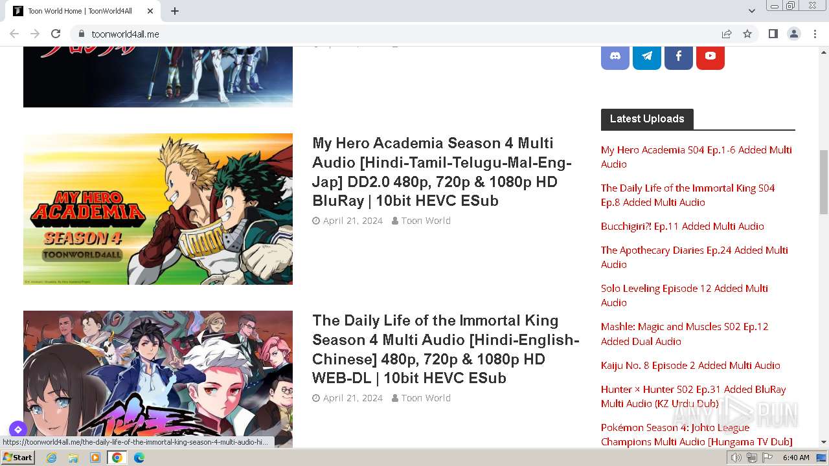Screen dimensions: 829x466
Task: Open the action center flag icon
Action: click(x=767, y=458)
